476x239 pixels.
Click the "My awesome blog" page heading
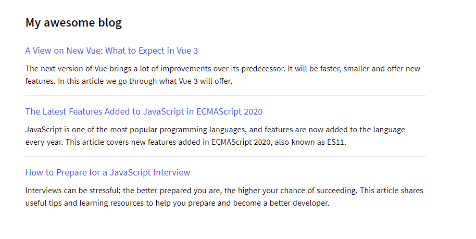click(x=73, y=23)
